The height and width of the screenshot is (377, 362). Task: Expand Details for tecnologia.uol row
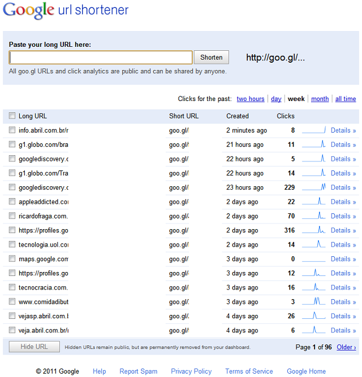[343, 245]
